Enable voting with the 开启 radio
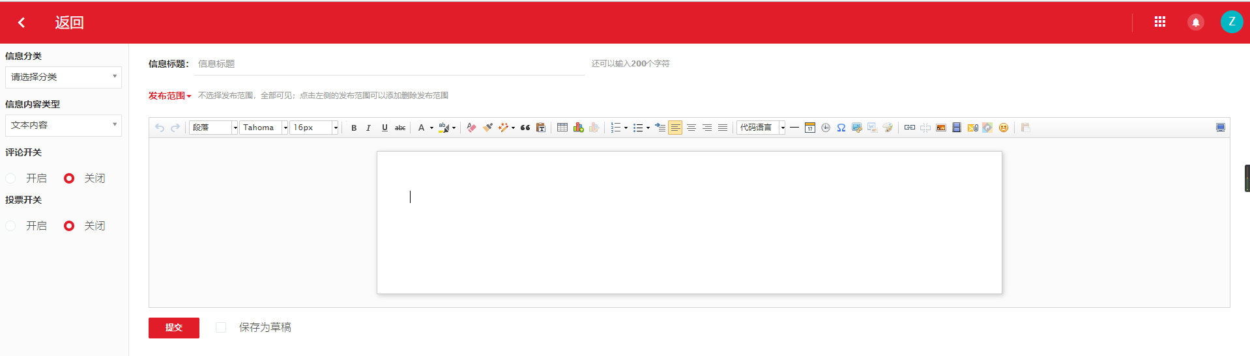The image size is (1250, 356). [10, 226]
